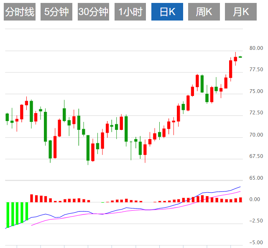The width and height of the screenshot is (268, 248).
Task: Click the 70.00 price axis label
Action: click(256, 135)
